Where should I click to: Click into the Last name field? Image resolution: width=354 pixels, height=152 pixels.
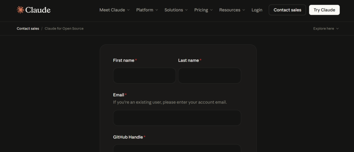click(209, 76)
